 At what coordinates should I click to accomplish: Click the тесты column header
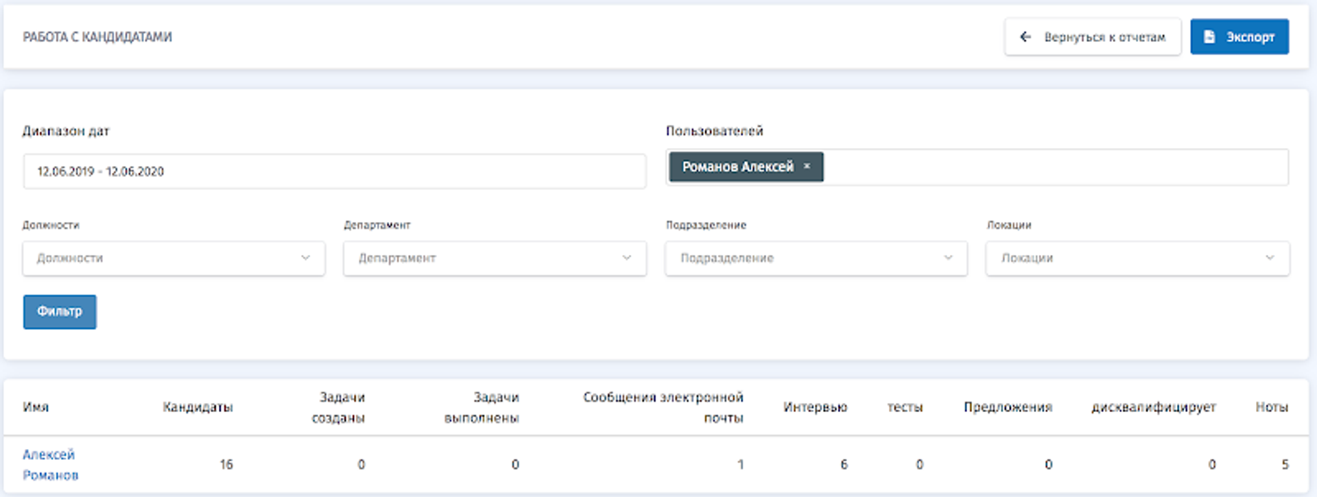[905, 407]
